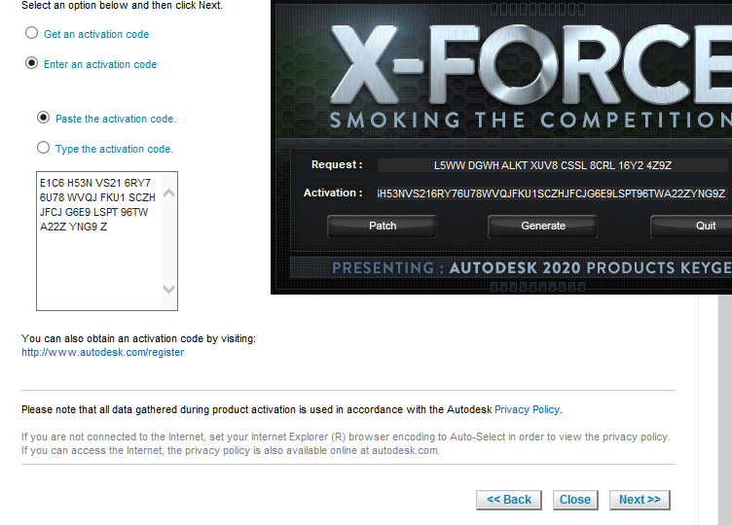Open the autodesk.com/register link
The image size is (732, 525).
click(x=103, y=353)
